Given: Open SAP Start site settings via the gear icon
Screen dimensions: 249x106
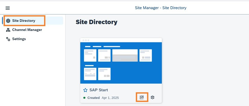Looking at the screenshot, I should tap(152, 97).
